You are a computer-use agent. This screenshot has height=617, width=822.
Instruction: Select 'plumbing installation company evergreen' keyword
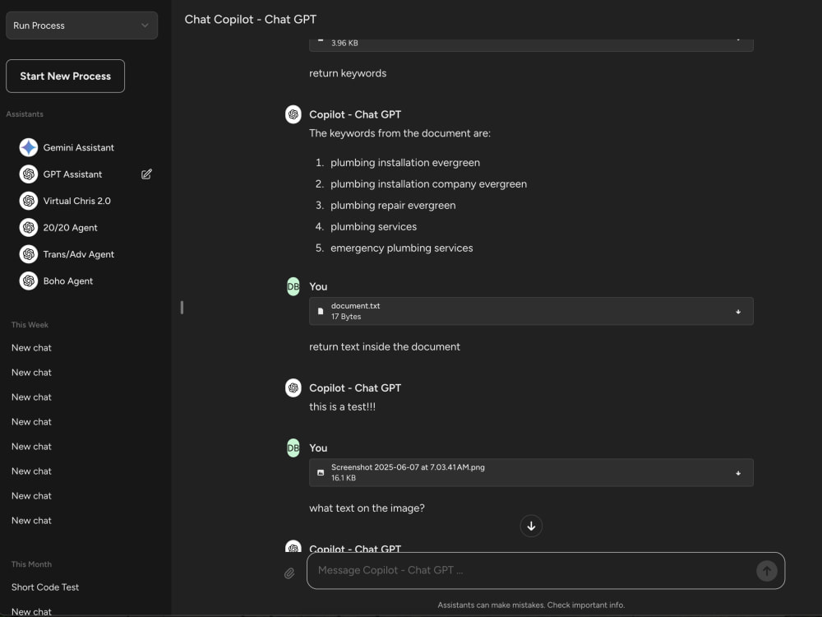coord(428,184)
